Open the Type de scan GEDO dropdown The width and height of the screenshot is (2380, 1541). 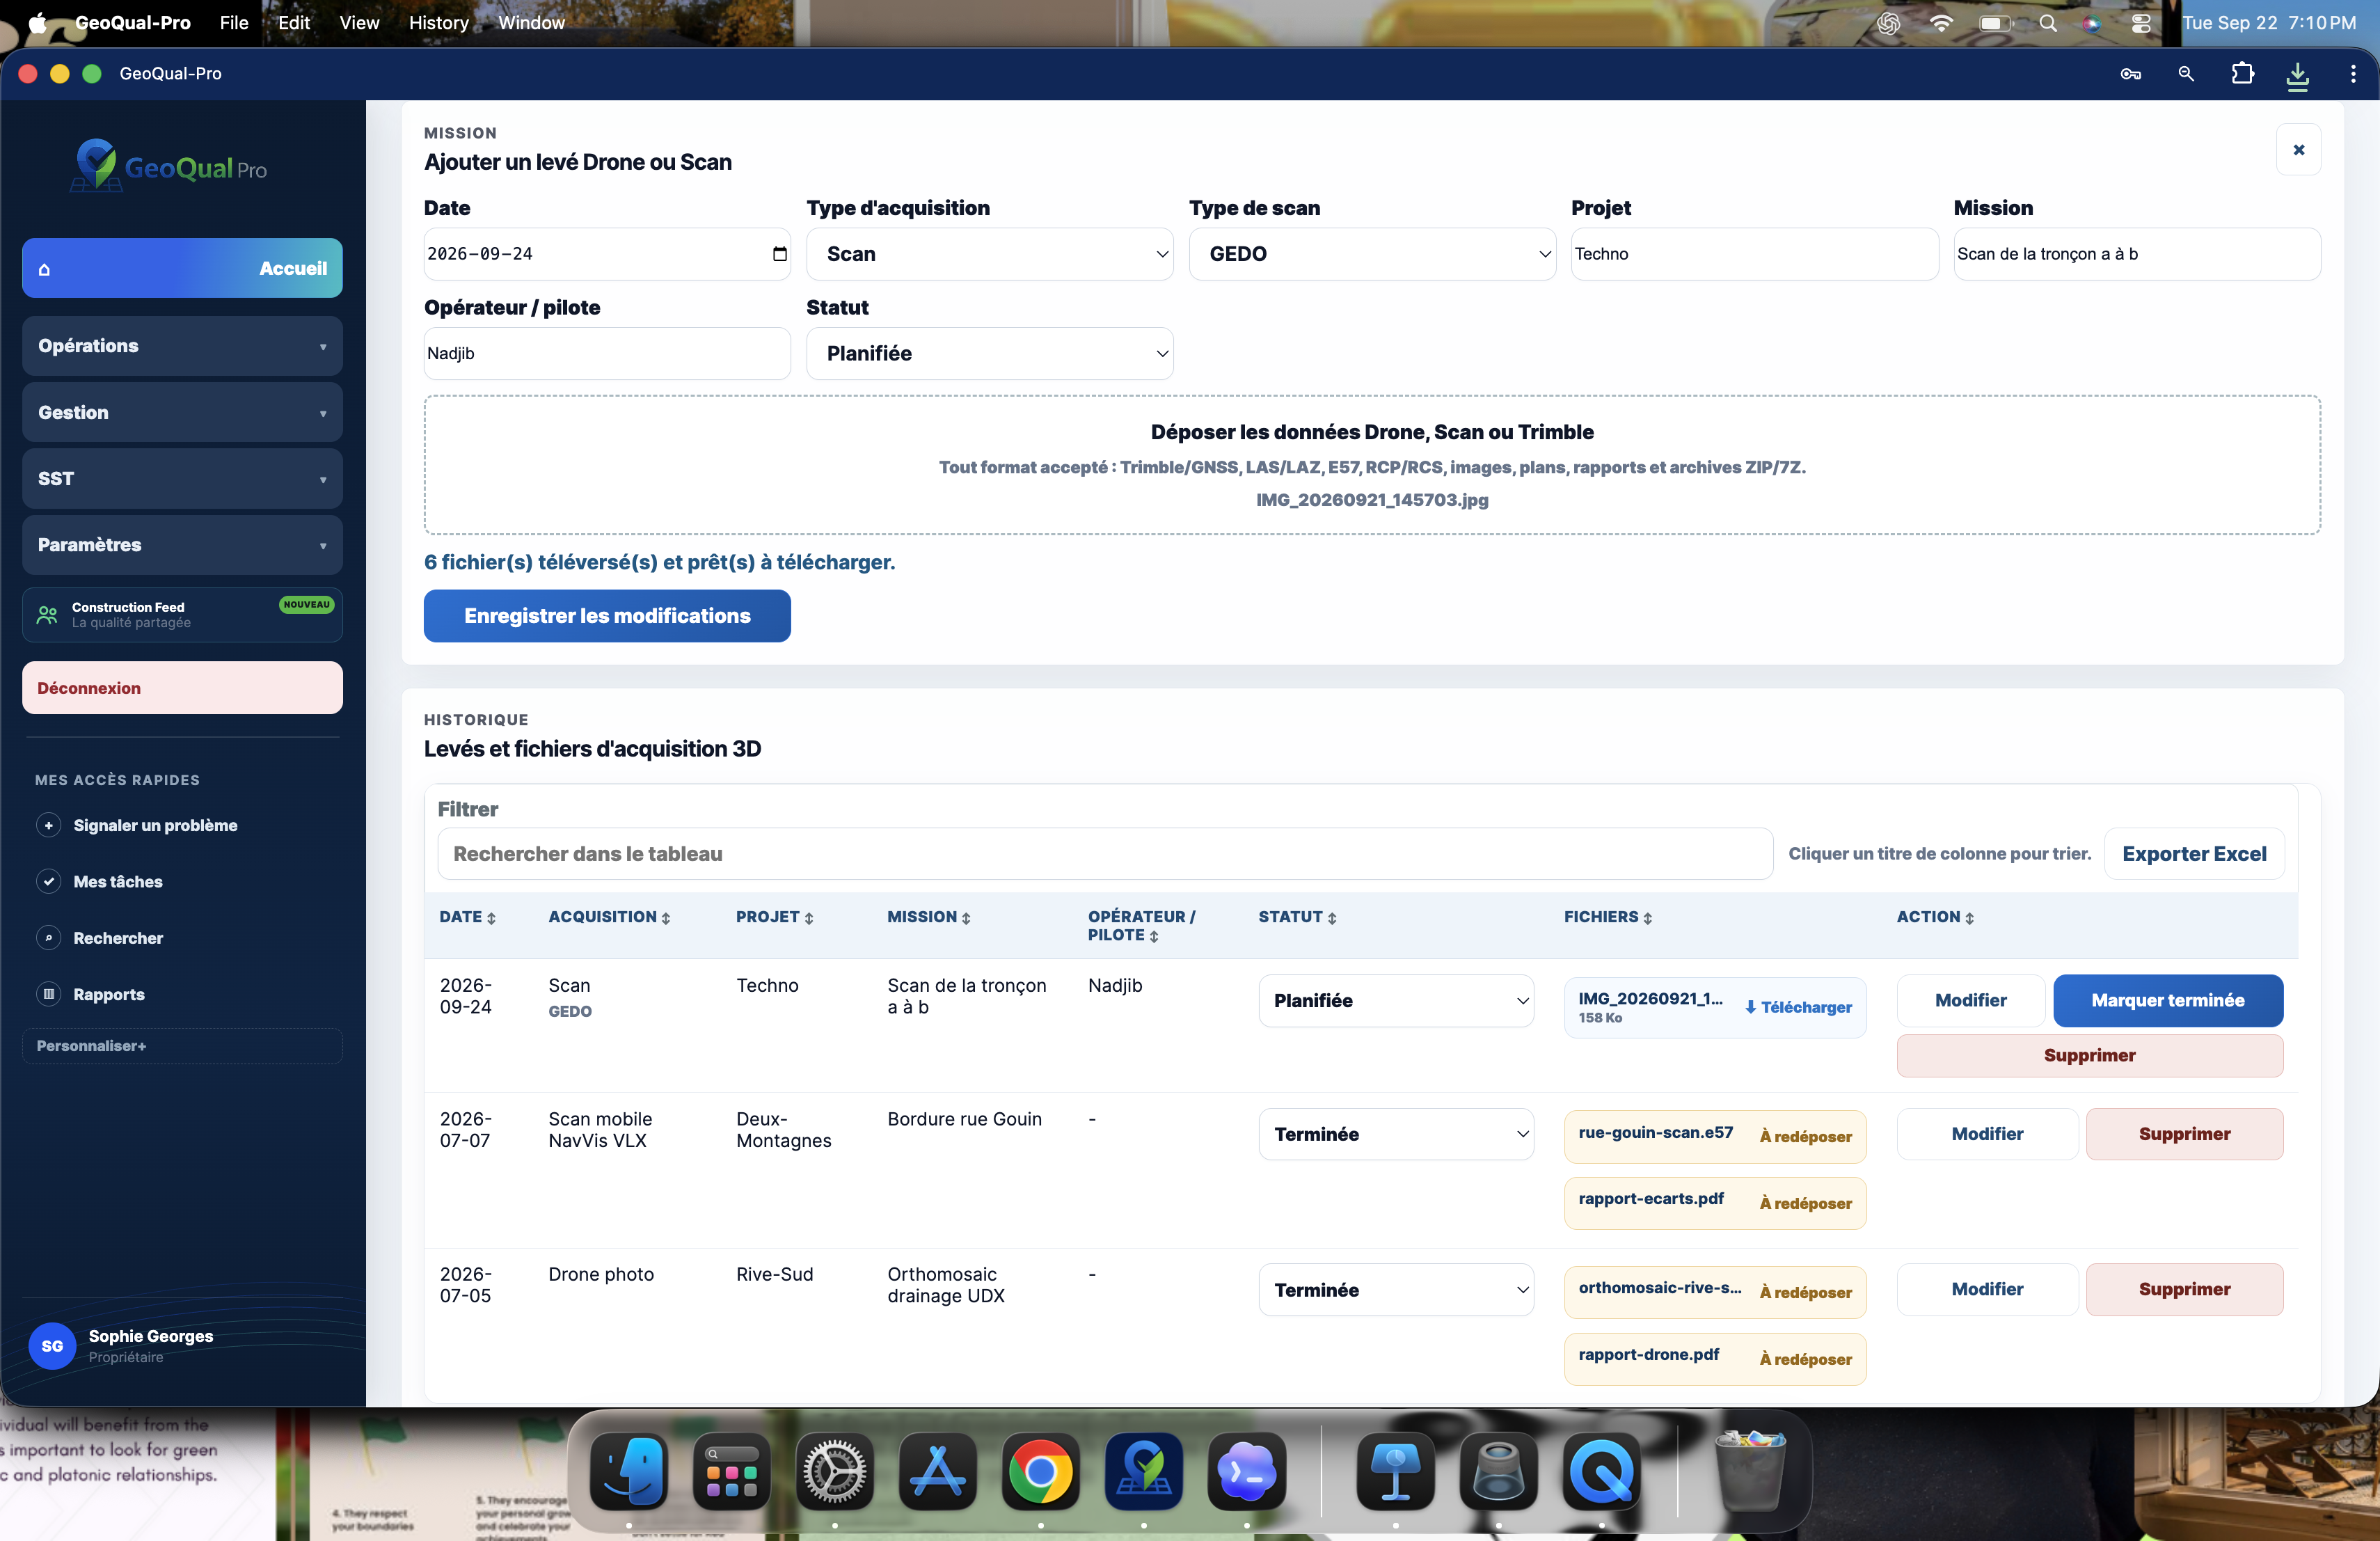click(1372, 254)
